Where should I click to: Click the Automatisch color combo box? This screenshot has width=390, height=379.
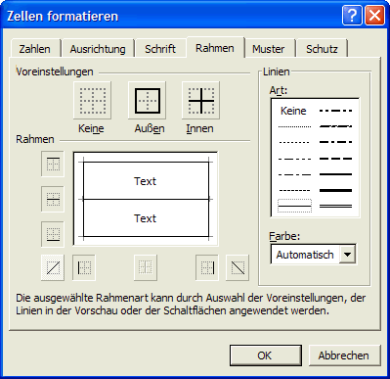tap(314, 254)
